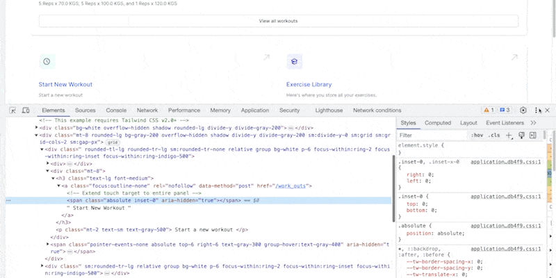Open the DevTools three-dot customize menu

(x=536, y=111)
